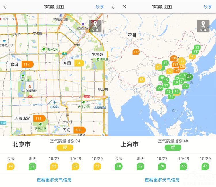The width and height of the screenshot is (216, 187).
Task: Tap the yellow 68 marker on the China map
Action: [x=141, y=80]
